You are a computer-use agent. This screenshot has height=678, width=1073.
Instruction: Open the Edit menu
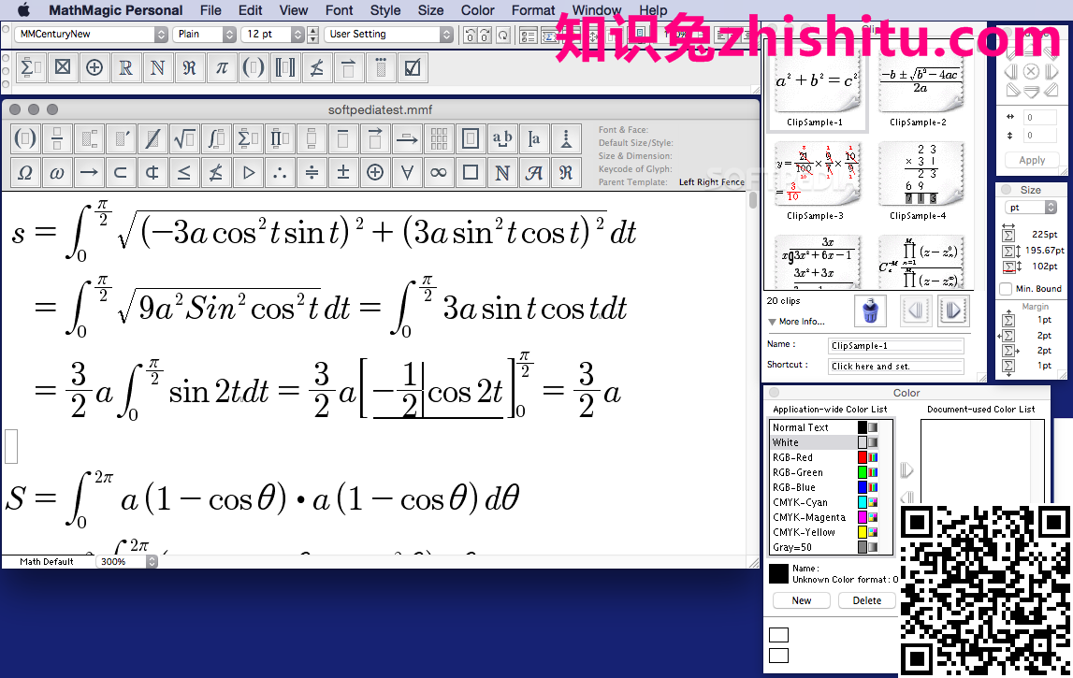pyautogui.click(x=251, y=10)
